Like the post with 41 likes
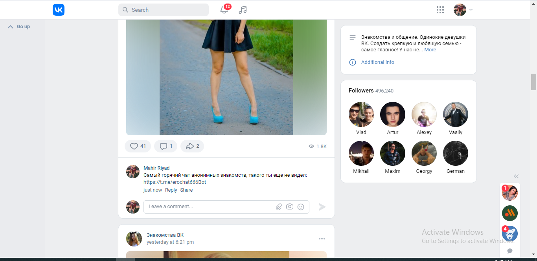This screenshot has height=261, width=537. click(138, 146)
